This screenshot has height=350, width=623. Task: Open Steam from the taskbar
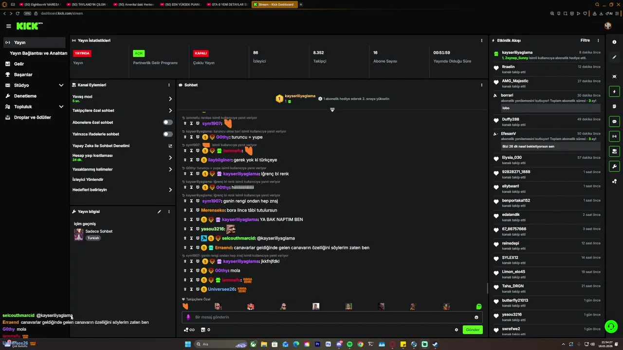[435, 344]
